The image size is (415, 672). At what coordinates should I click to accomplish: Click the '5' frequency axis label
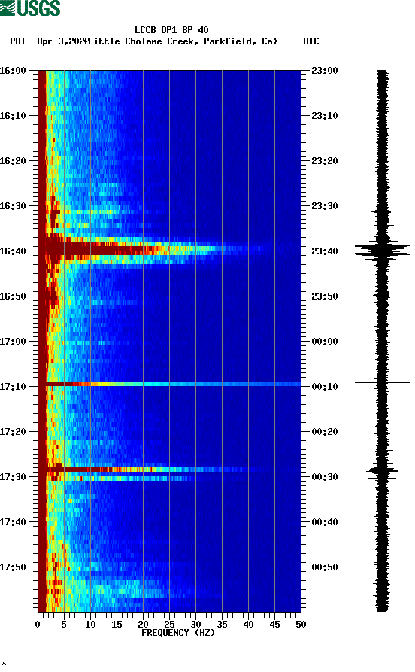(x=64, y=625)
